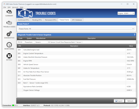
Task: Open the File menu
Action: point(5,7)
